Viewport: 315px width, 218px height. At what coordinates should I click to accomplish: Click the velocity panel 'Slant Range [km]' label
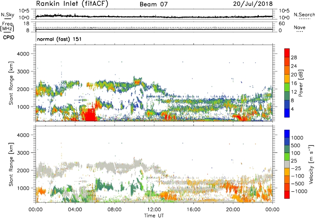(x=11, y=164)
